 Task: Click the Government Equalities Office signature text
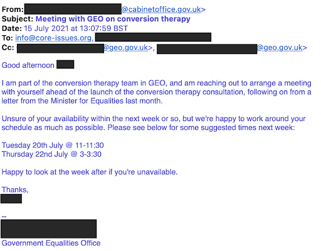pos(51,243)
